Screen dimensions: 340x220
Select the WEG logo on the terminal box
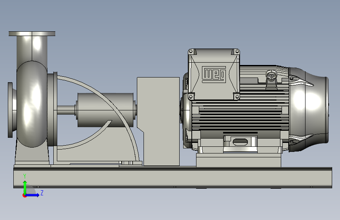coord(214,74)
